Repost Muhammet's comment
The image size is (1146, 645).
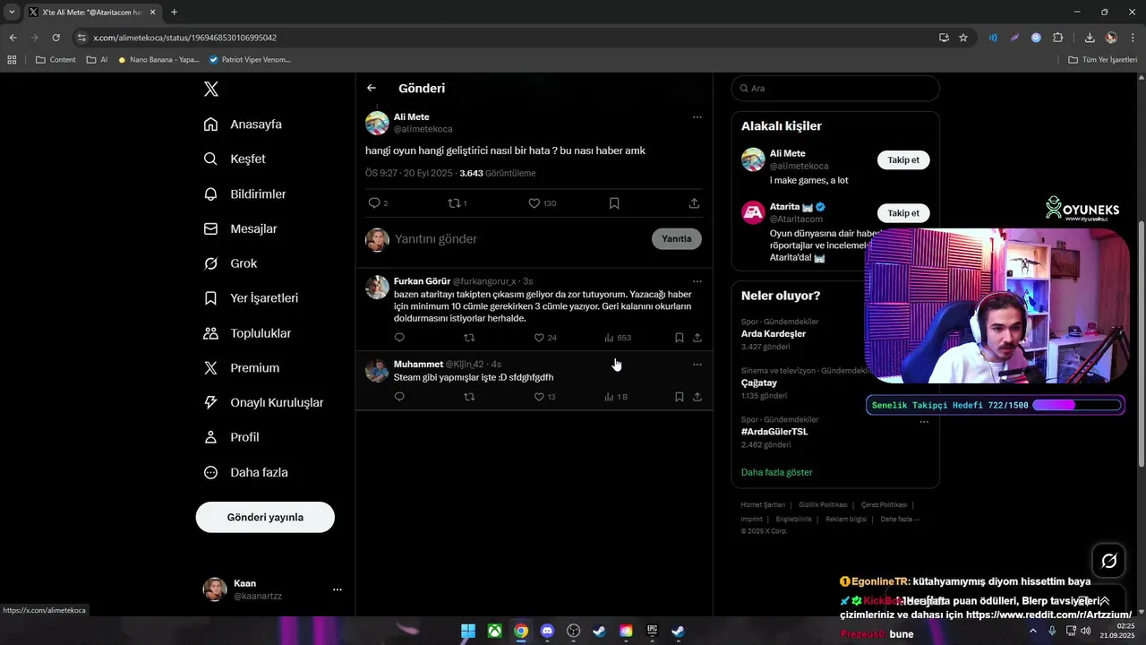(469, 397)
